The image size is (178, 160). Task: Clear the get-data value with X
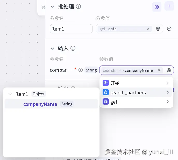coord(148,29)
